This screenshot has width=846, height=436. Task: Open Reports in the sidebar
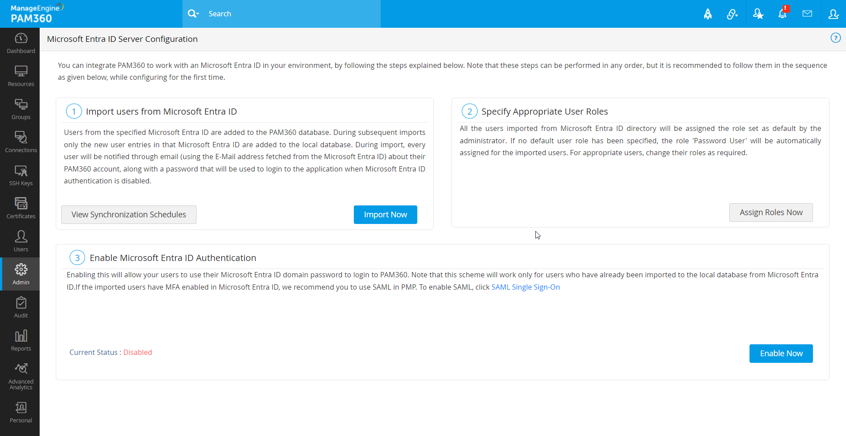21,341
